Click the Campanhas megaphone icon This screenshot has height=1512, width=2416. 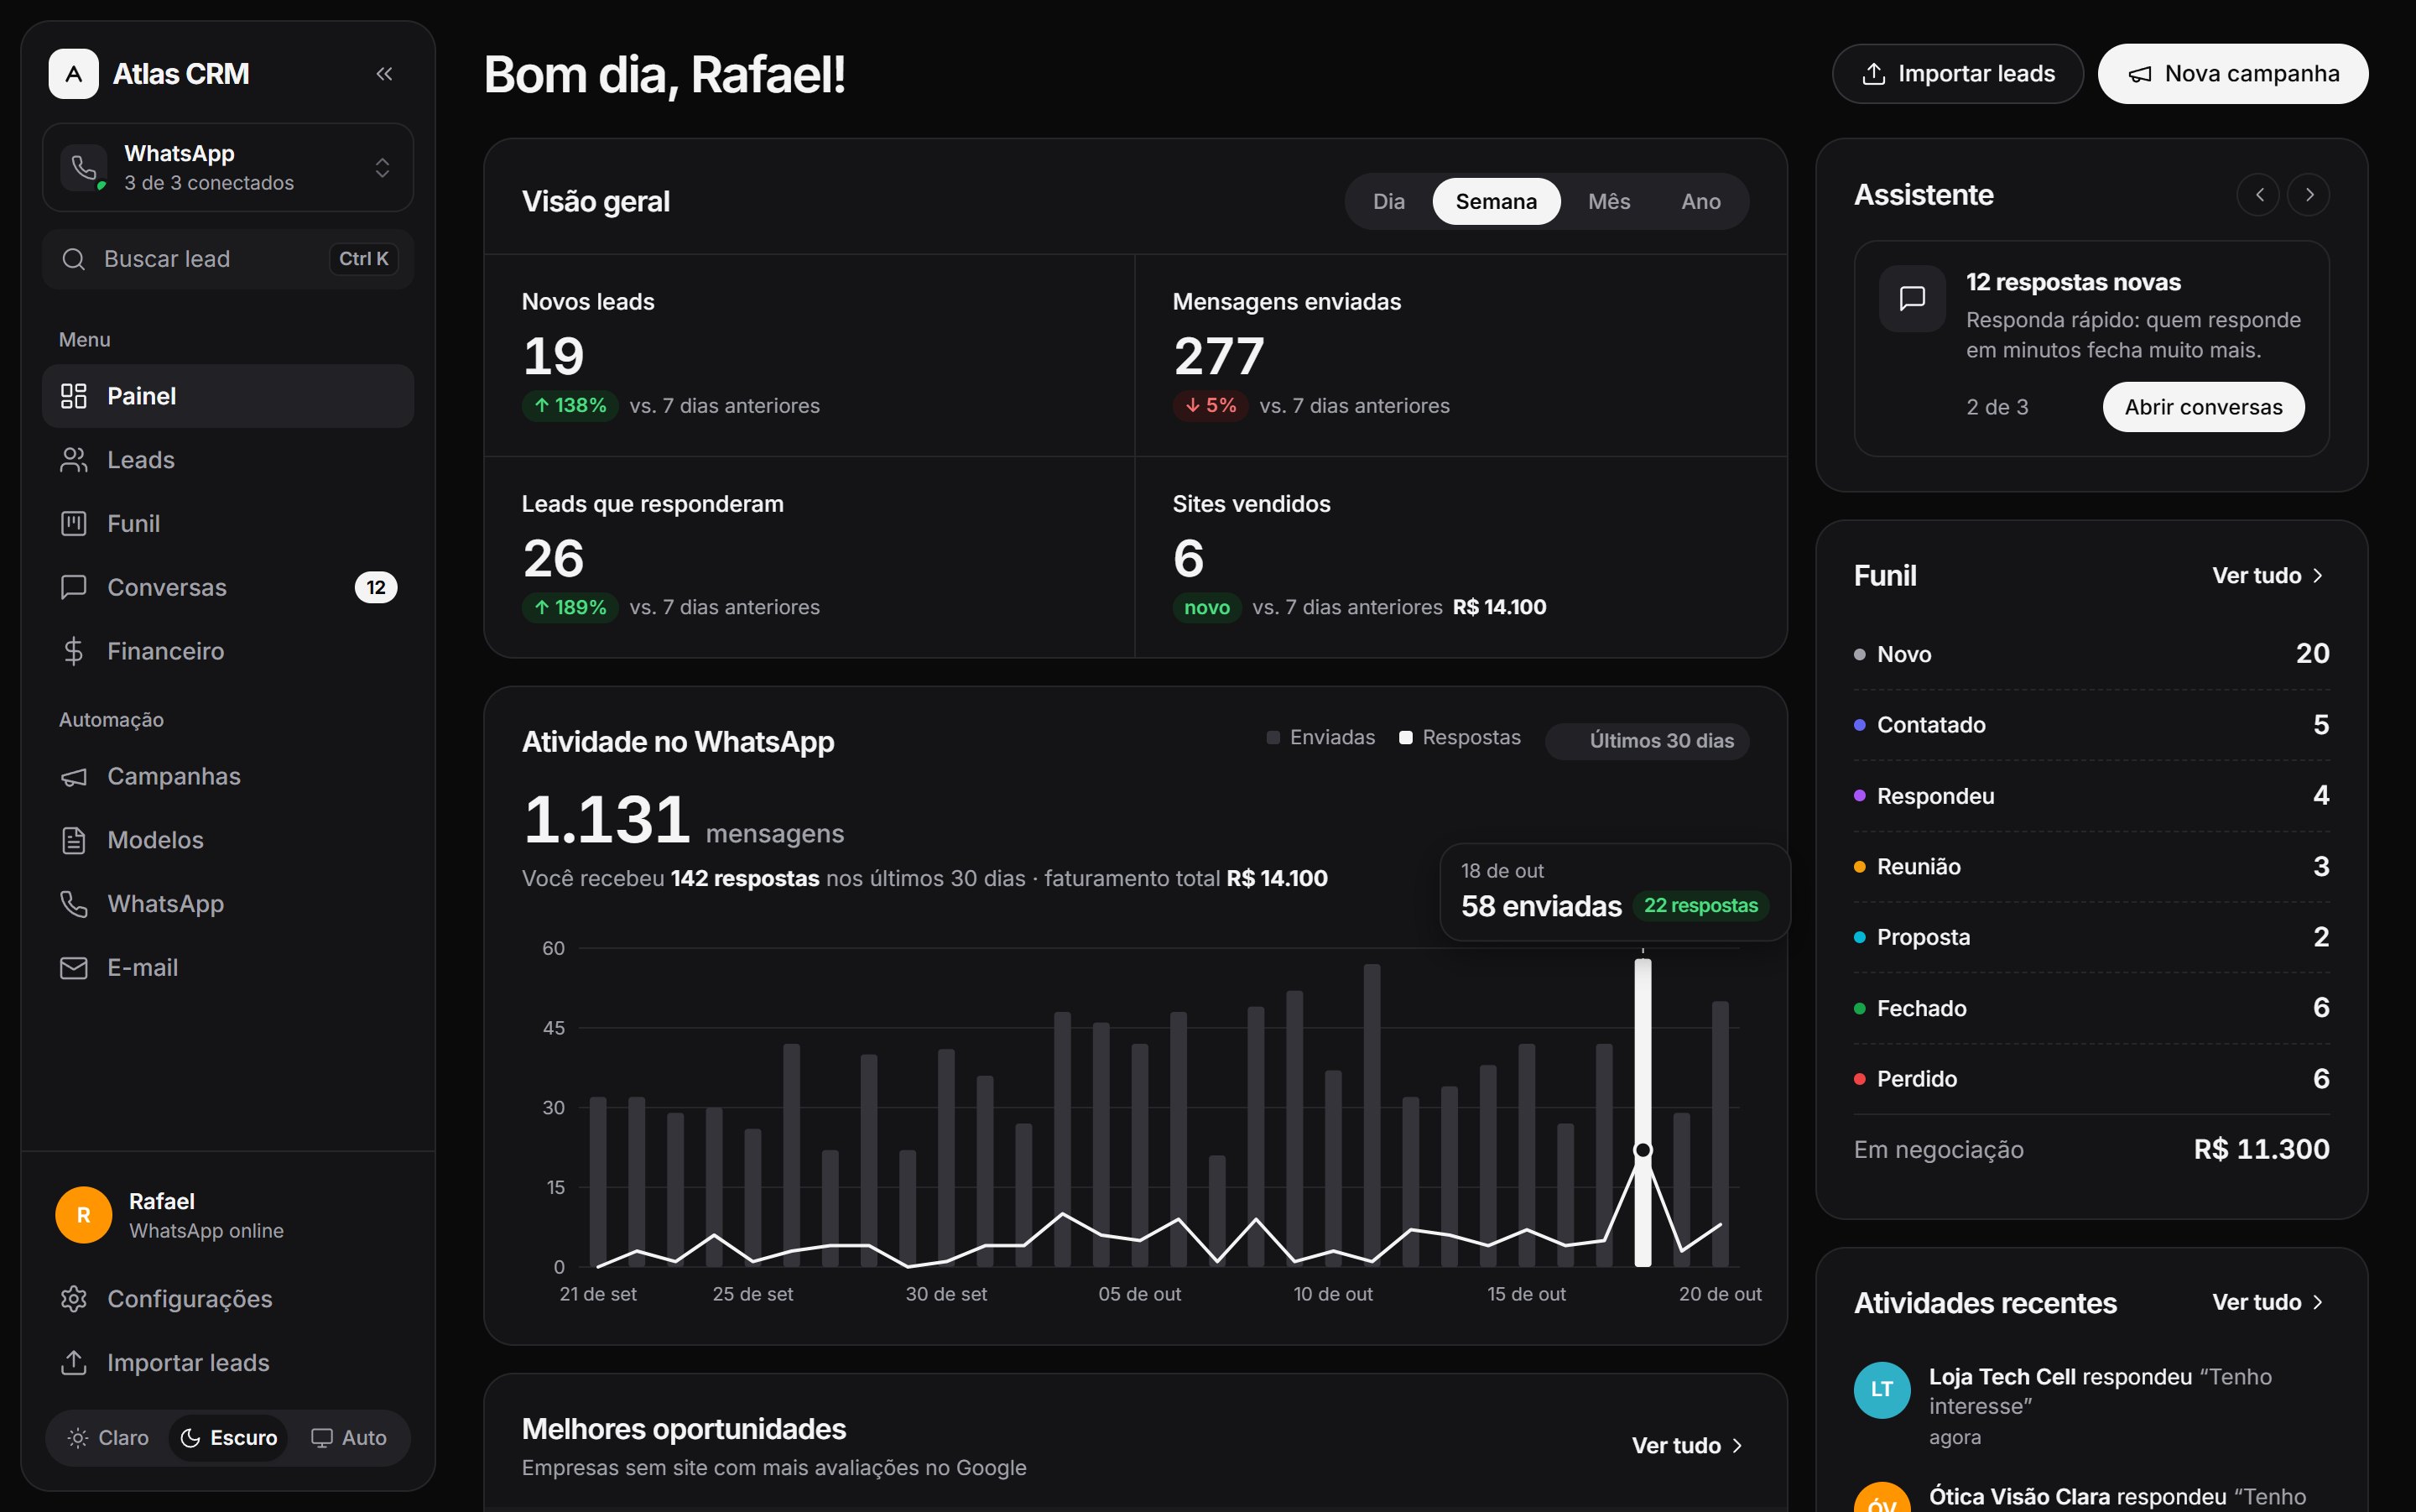coord(74,777)
